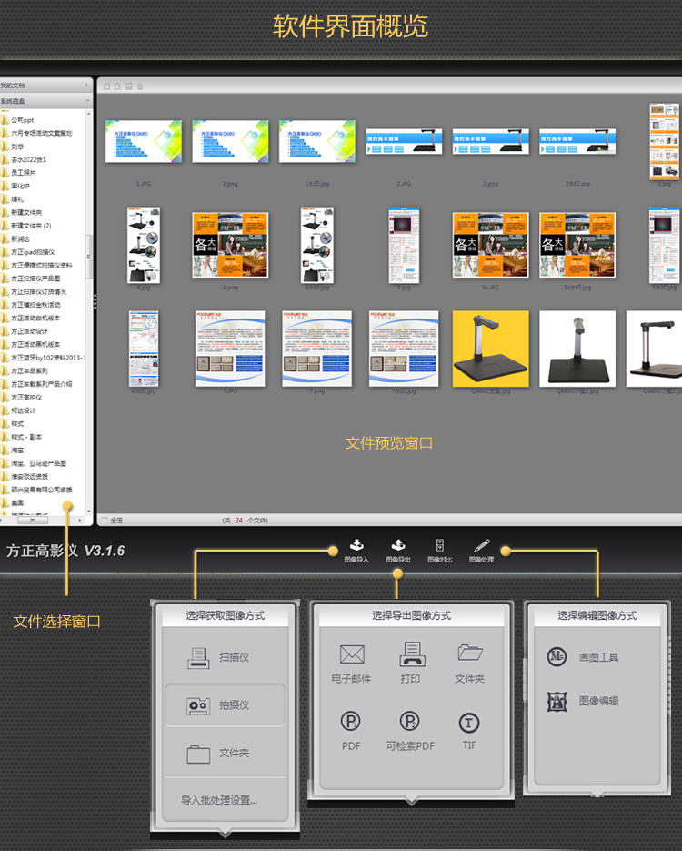Image resolution: width=682 pixels, height=851 pixels.
Task: Open the 图像导出 (image export) menu
Action: (x=397, y=547)
